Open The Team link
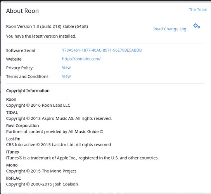 click(198, 10)
